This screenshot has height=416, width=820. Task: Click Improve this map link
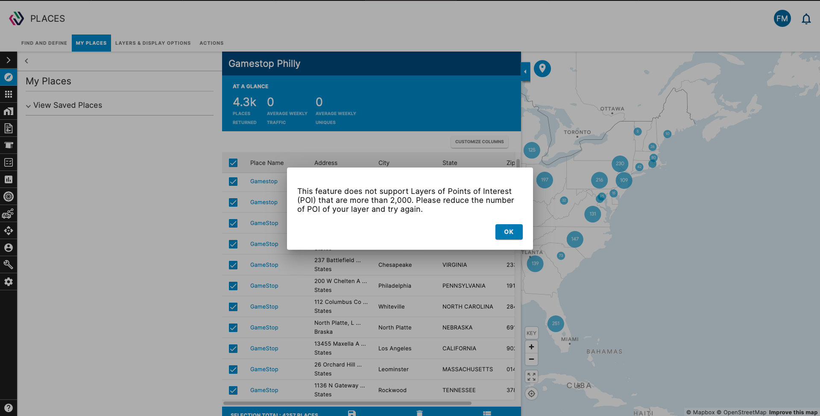tap(793, 412)
